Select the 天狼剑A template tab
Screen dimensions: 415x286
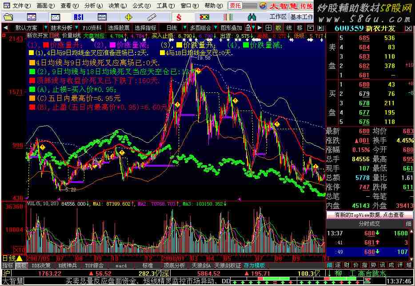pyautogui.click(x=201, y=266)
